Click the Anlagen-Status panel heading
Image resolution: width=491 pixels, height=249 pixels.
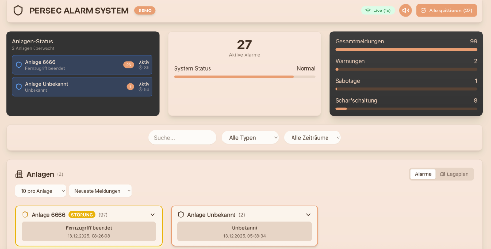[x=33, y=41]
